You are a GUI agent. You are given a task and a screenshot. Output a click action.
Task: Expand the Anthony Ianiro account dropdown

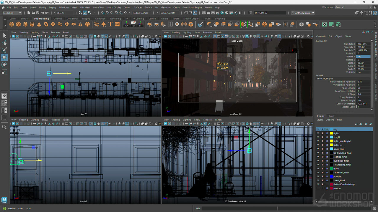(303, 13)
